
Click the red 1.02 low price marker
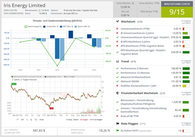pos(52,108)
